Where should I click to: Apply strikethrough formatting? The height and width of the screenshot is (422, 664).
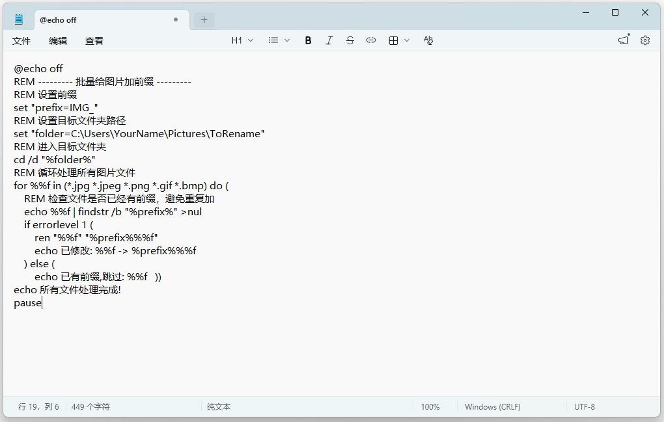(350, 40)
